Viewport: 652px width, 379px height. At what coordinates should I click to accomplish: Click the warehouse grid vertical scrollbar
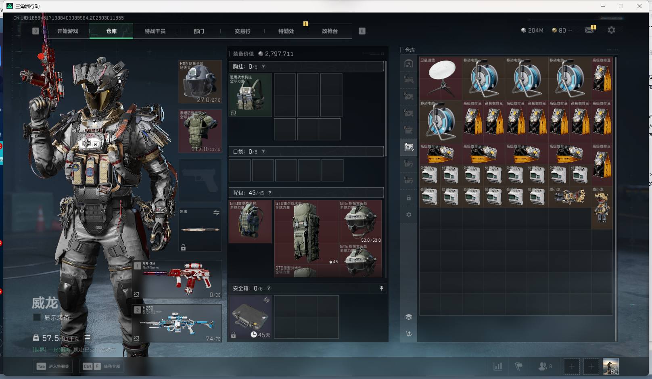click(616, 198)
